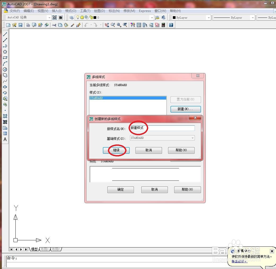Toggle layer 0 on/off lightbulb
This screenshot has width=276, height=269.
[78, 17]
